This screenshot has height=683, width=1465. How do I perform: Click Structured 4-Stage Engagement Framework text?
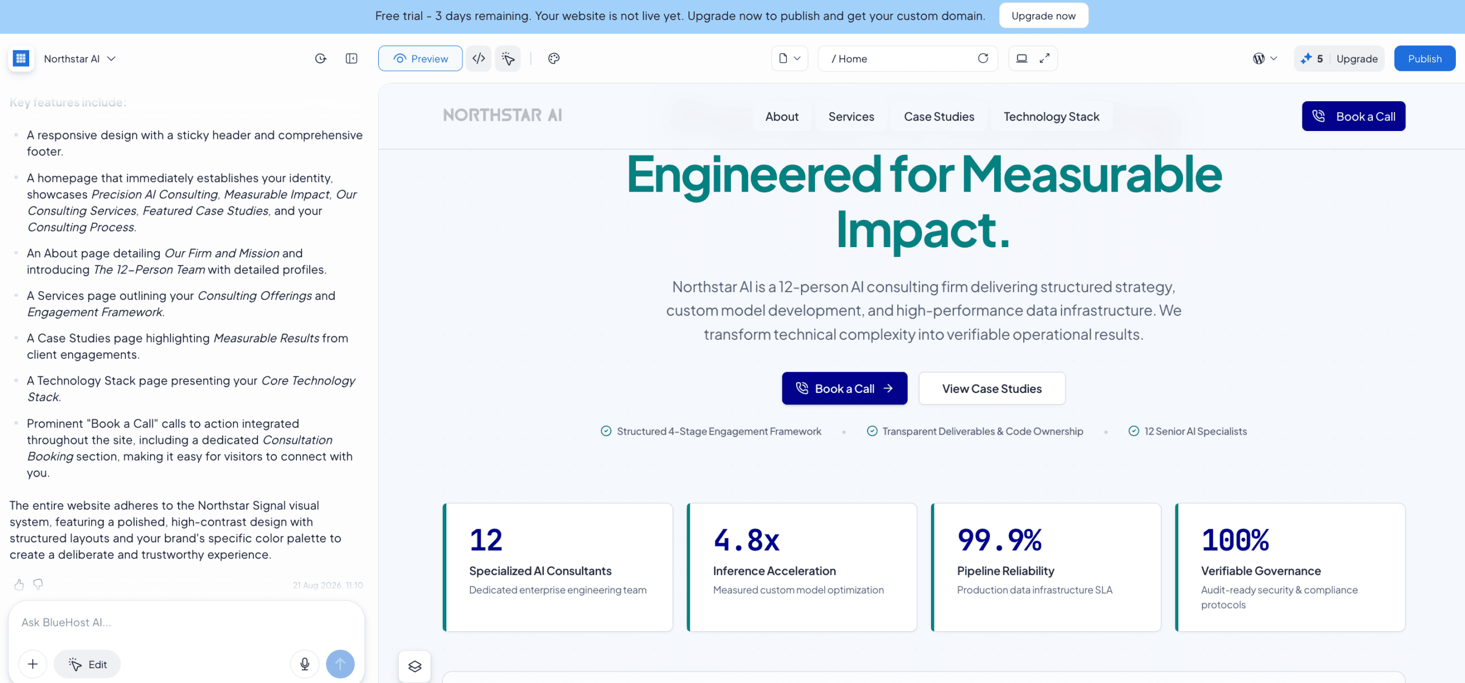pos(719,431)
